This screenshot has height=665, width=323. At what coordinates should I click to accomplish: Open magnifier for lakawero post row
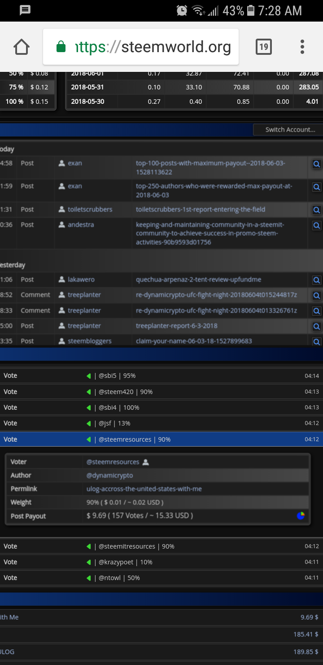tap(317, 280)
